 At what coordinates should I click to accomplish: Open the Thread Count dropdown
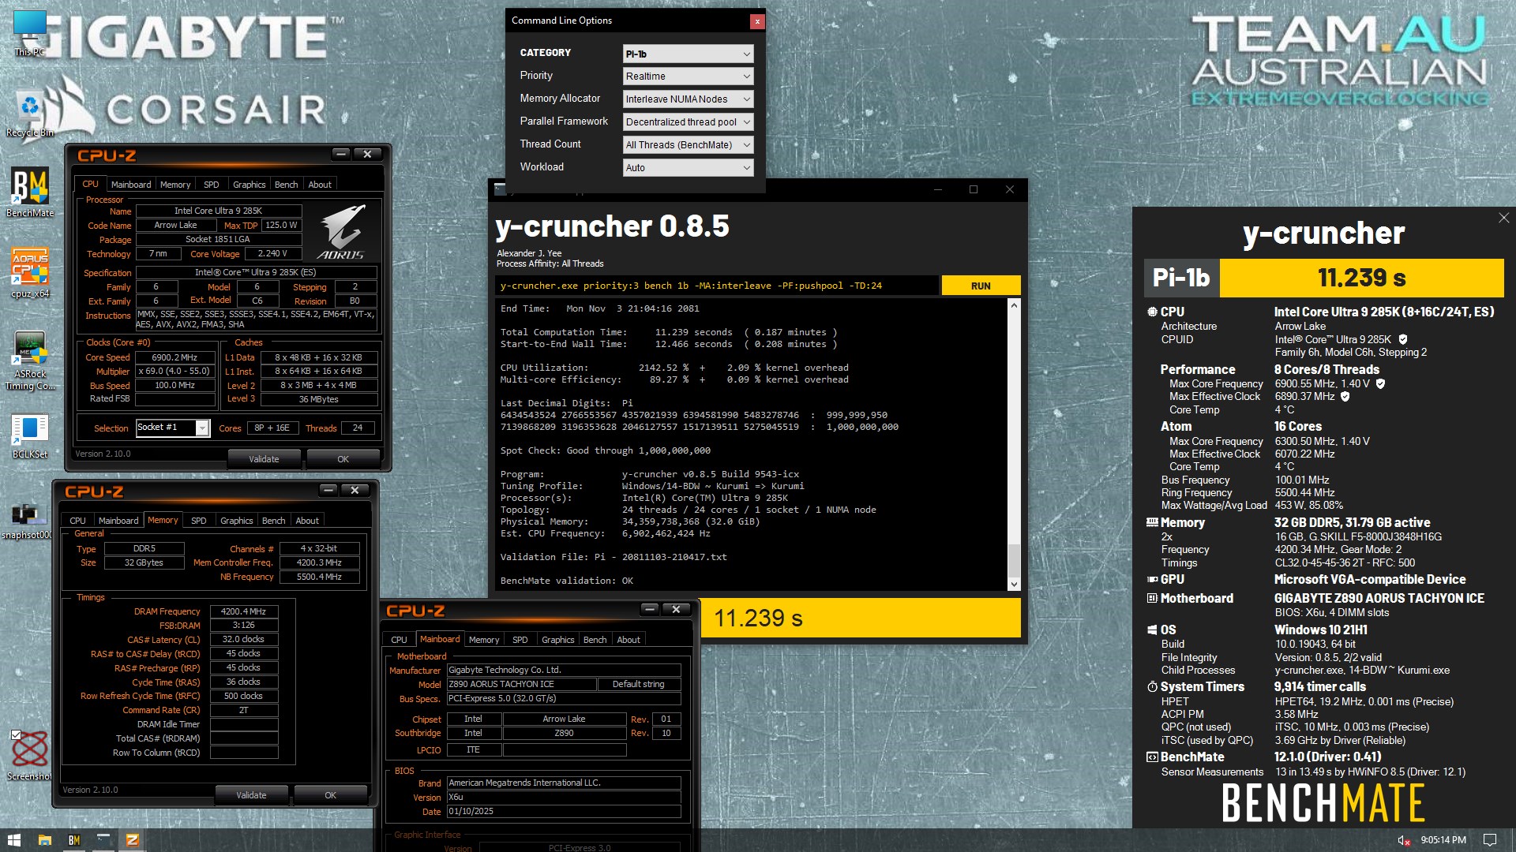pos(688,145)
